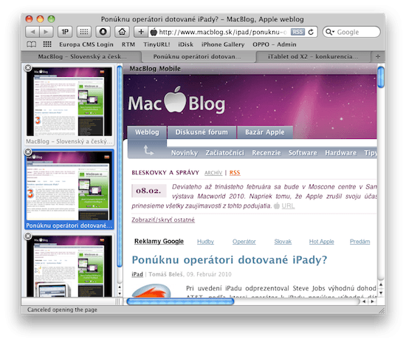Click the page vertical scrollbar thumb
406x343 pixels.
[x=381, y=78]
